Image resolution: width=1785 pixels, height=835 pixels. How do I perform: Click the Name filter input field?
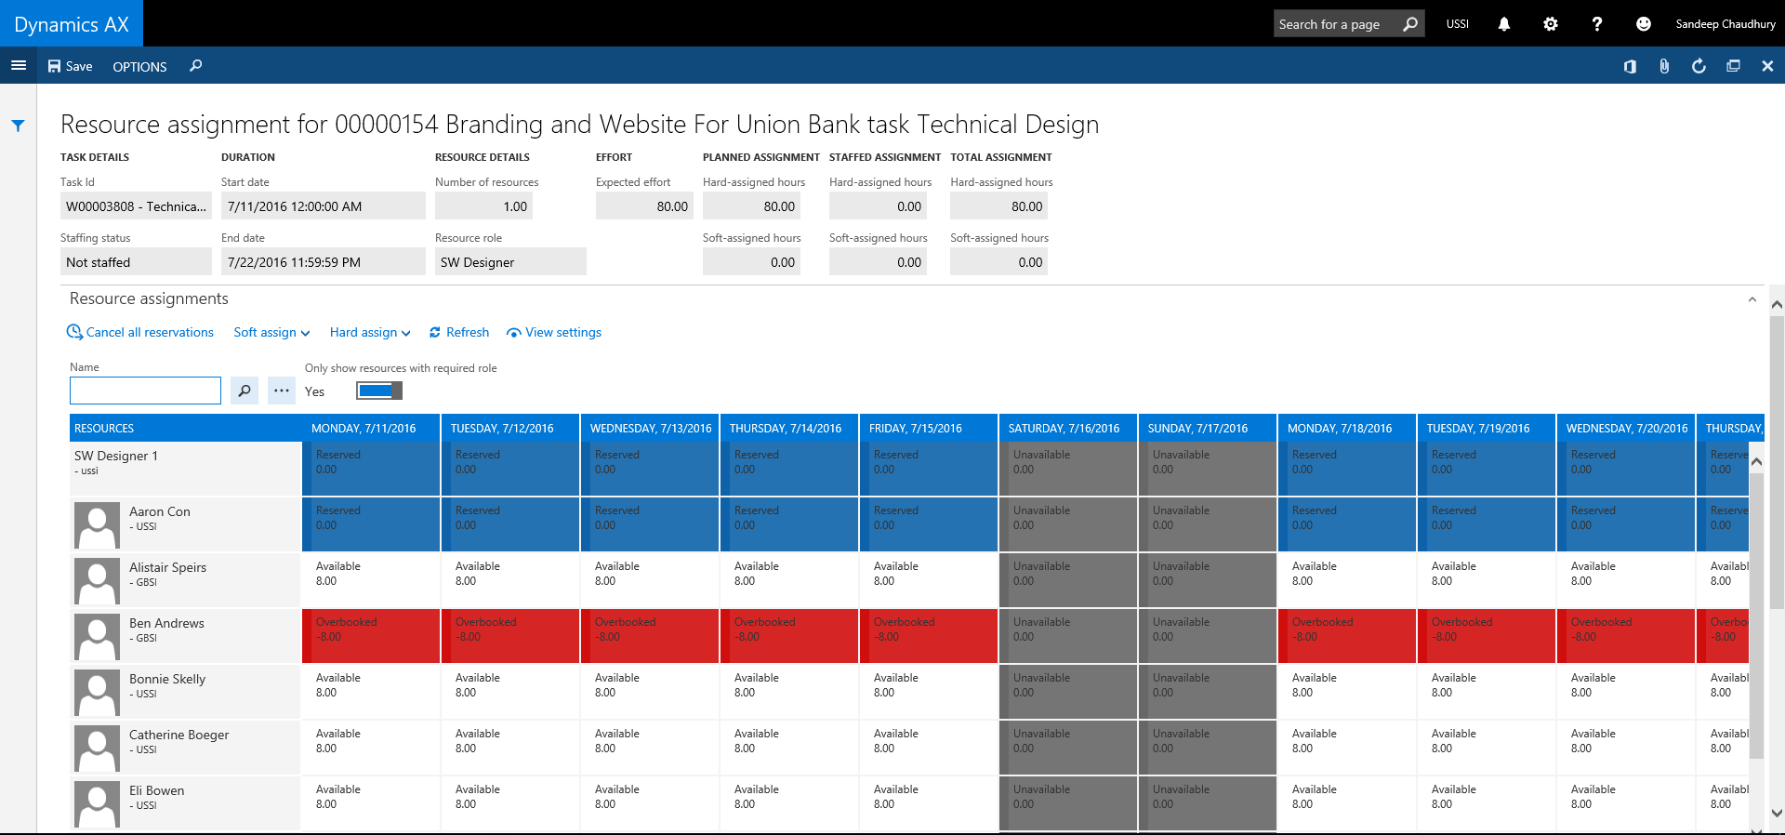tap(145, 391)
